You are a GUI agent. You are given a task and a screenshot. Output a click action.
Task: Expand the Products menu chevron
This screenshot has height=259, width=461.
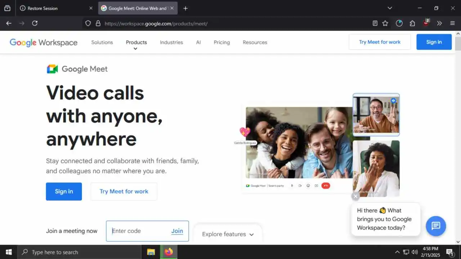135,49
